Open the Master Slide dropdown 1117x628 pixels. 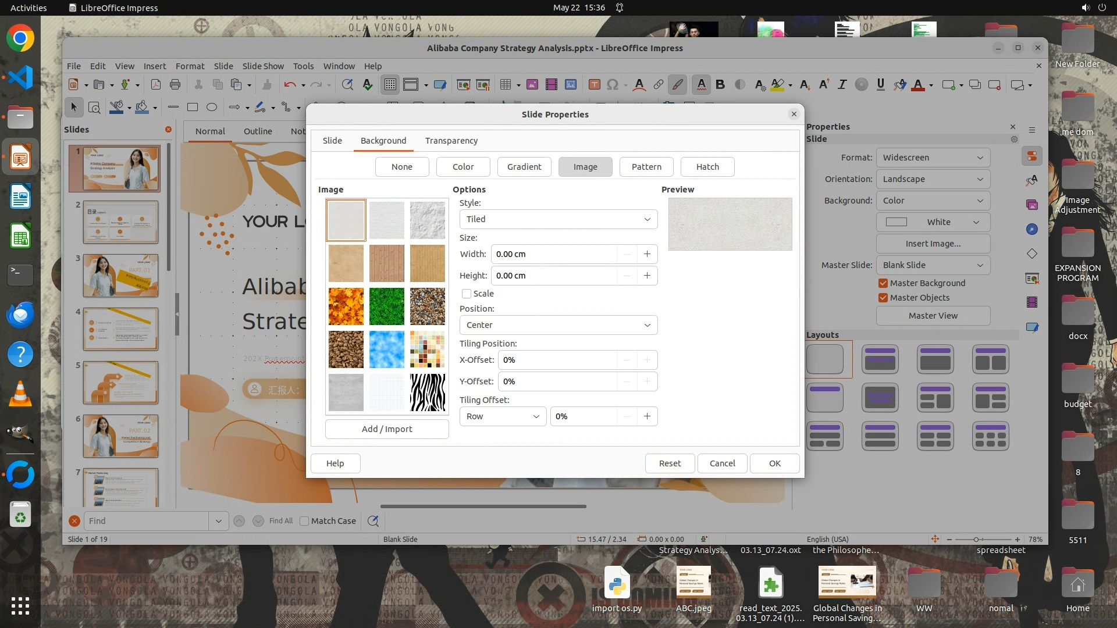point(933,265)
